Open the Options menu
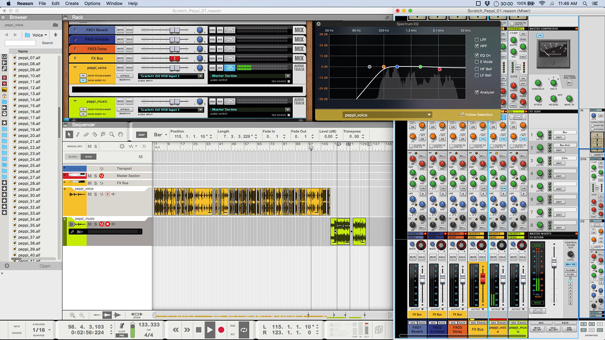Image resolution: width=605 pixels, height=340 pixels. click(92, 3)
